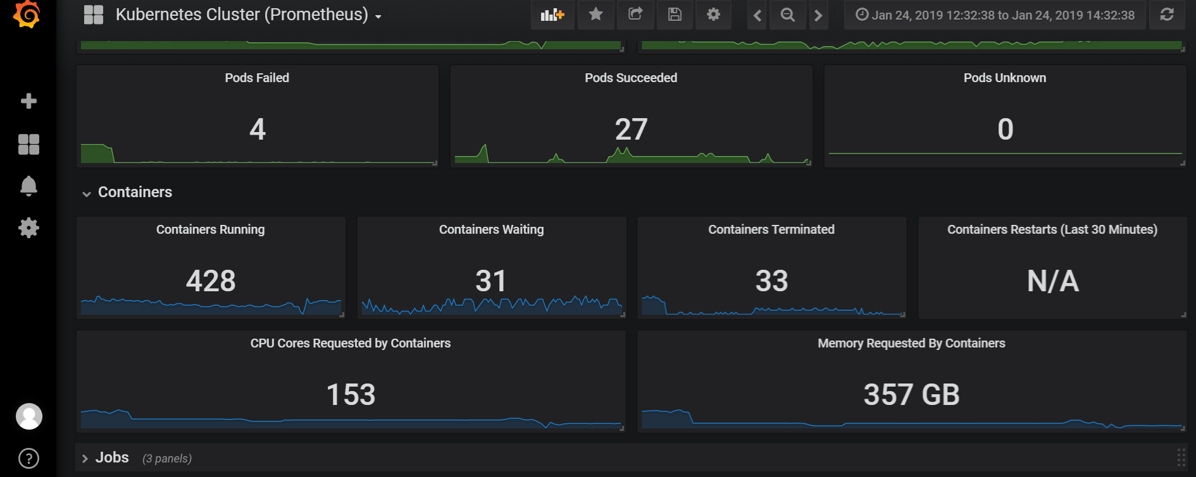Refresh the dashboard

(x=1168, y=15)
